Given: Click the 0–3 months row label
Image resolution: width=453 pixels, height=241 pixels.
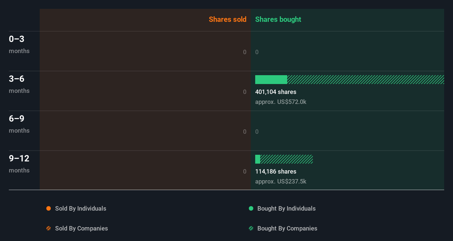Looking at the screenshot, I should point(19,44).
